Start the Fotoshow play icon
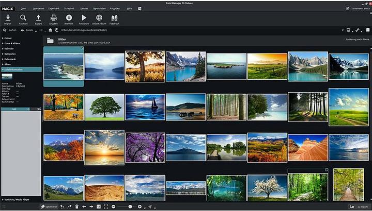 [x=84, y=17]
